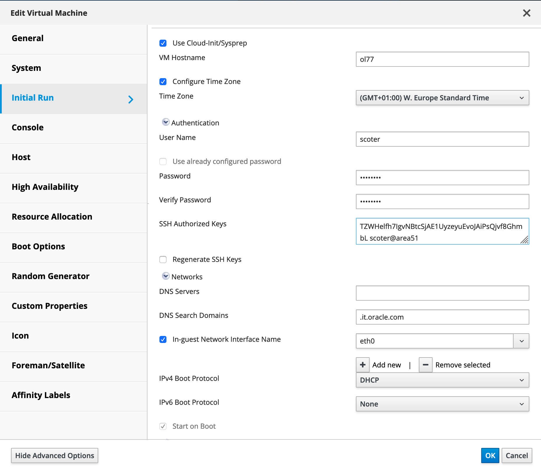
Task: Click the chevron arrow beside Initial Run
Action: [x=131, y=99]
